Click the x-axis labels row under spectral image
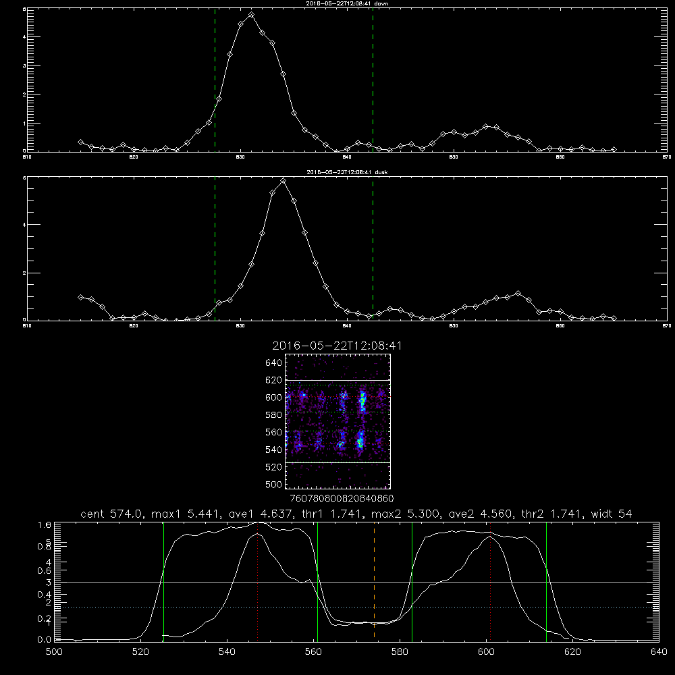Viewport: 675px width, 675px height. pos(342,498)
